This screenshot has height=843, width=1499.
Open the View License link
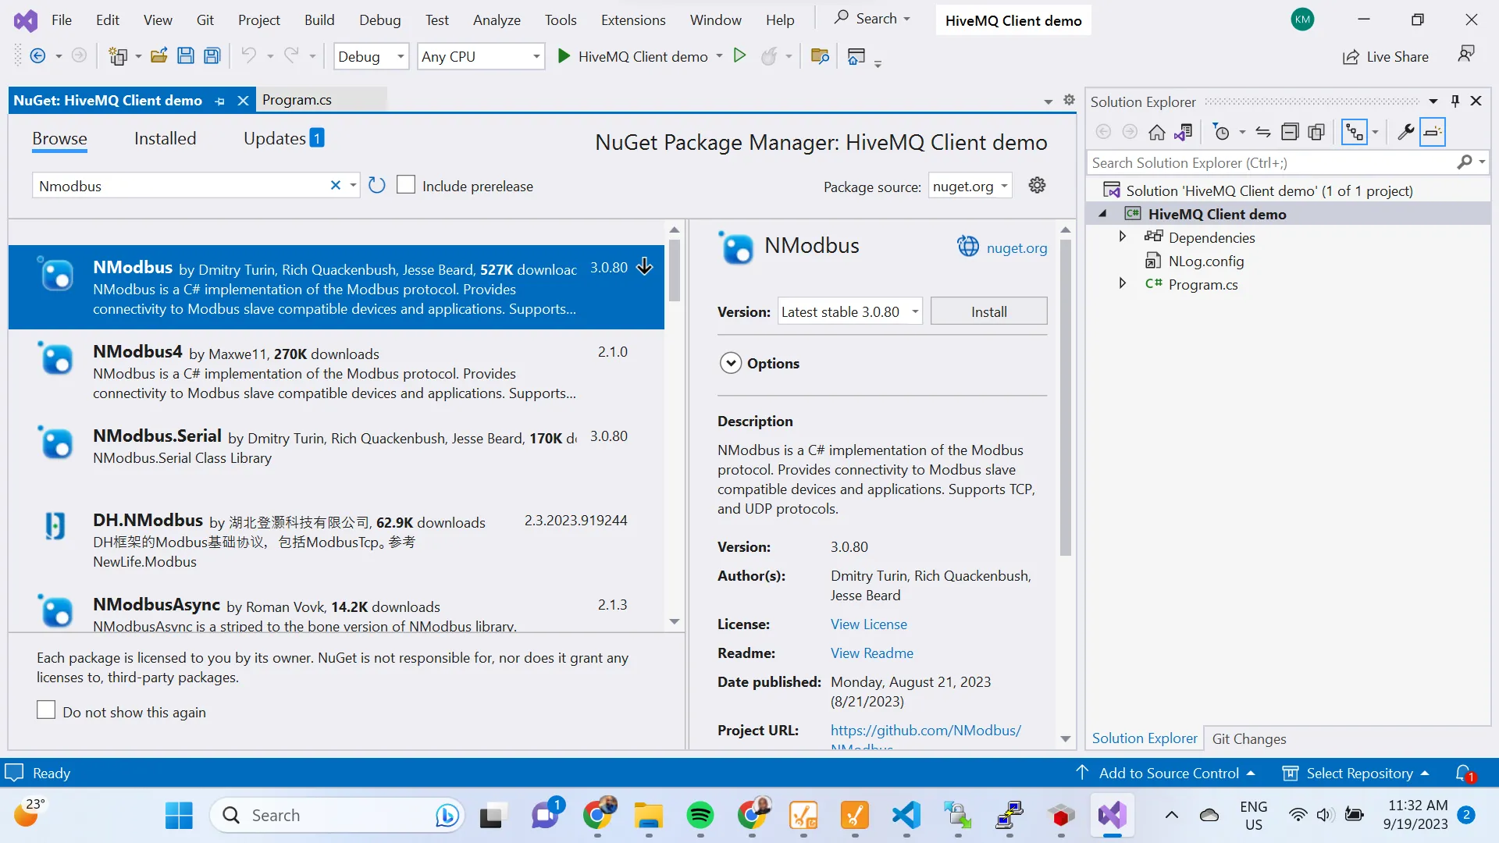pos(868,624)
